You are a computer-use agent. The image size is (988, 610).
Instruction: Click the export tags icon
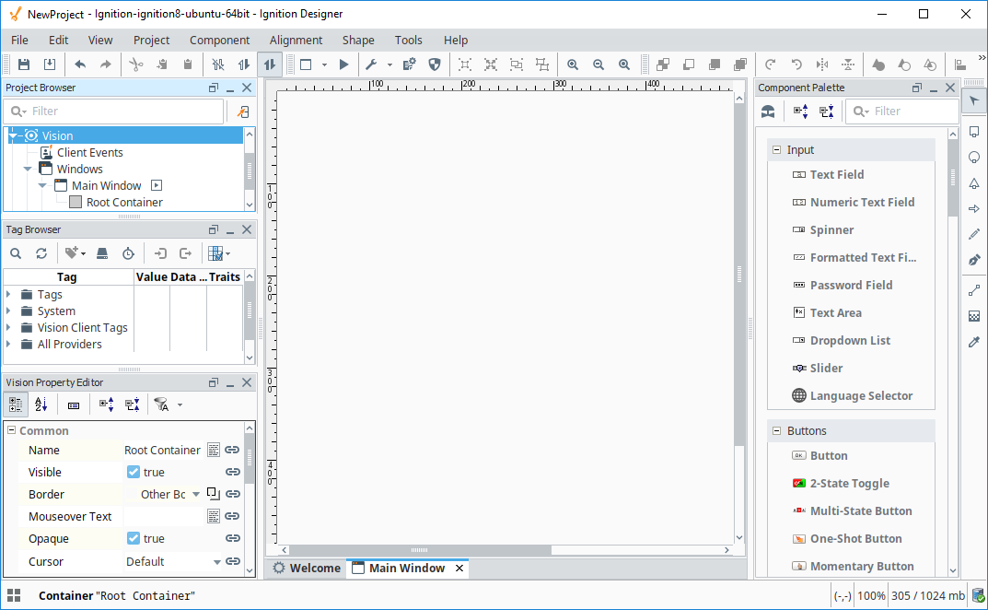(x=185, y=253)
